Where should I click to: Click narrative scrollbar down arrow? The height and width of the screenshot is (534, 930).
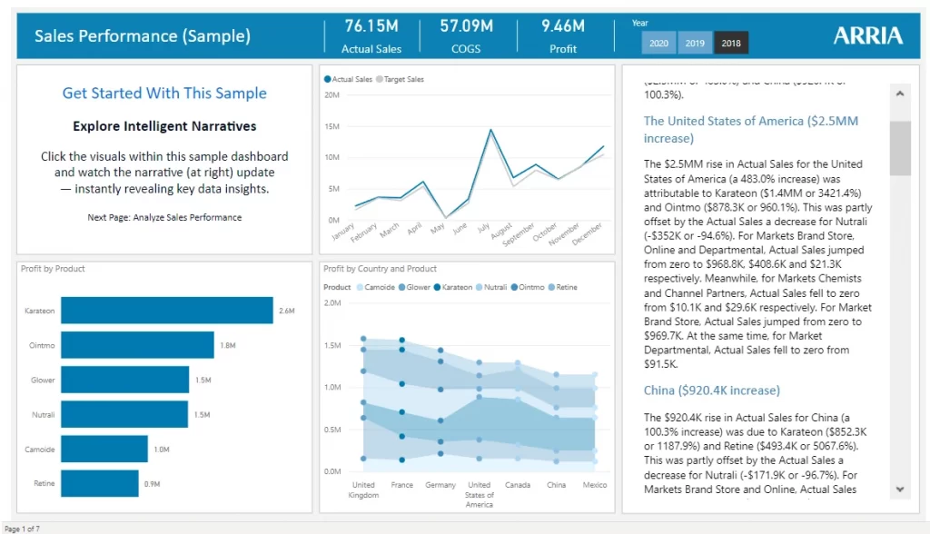click(x=900, y=489)
